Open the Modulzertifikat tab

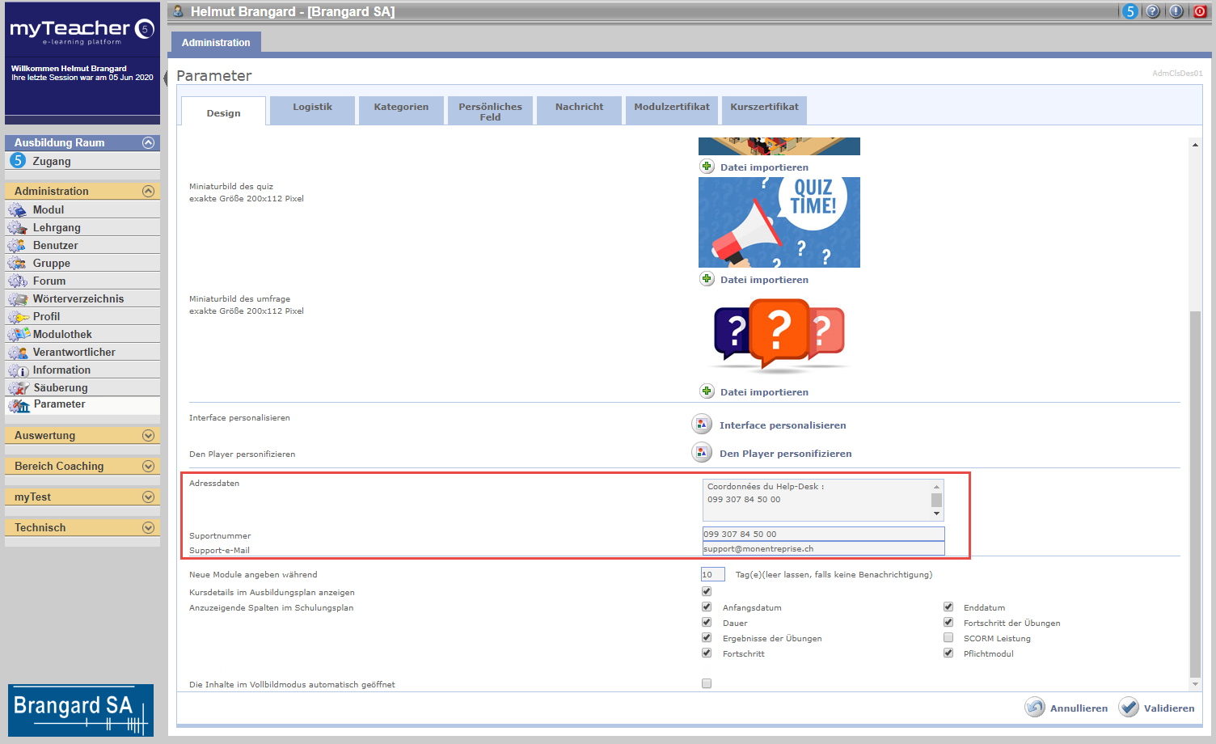tap(671, 108)
